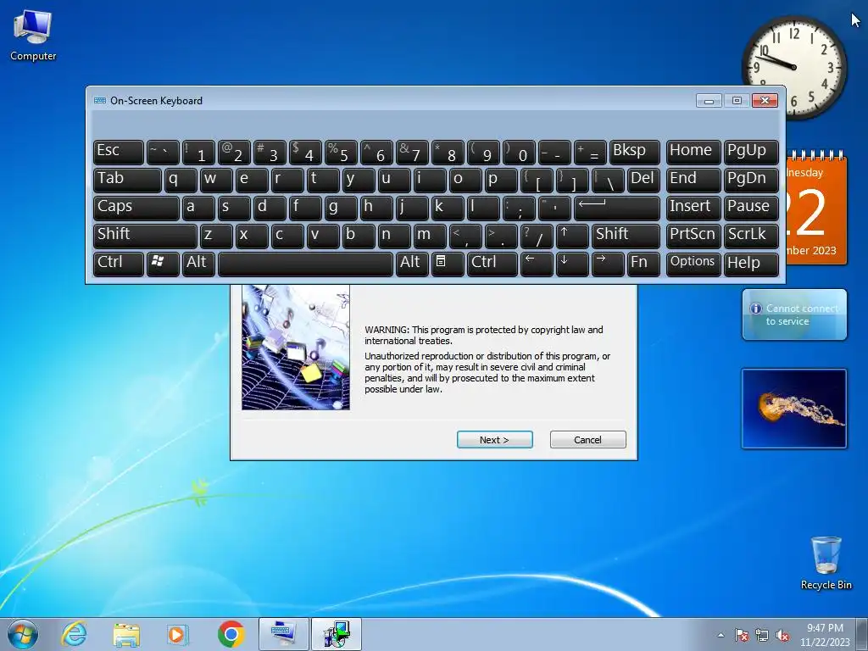The height and width of the screenshot is (651, 868).
Task: Open the Computer desktop icon
Action: tap(33, 36)
